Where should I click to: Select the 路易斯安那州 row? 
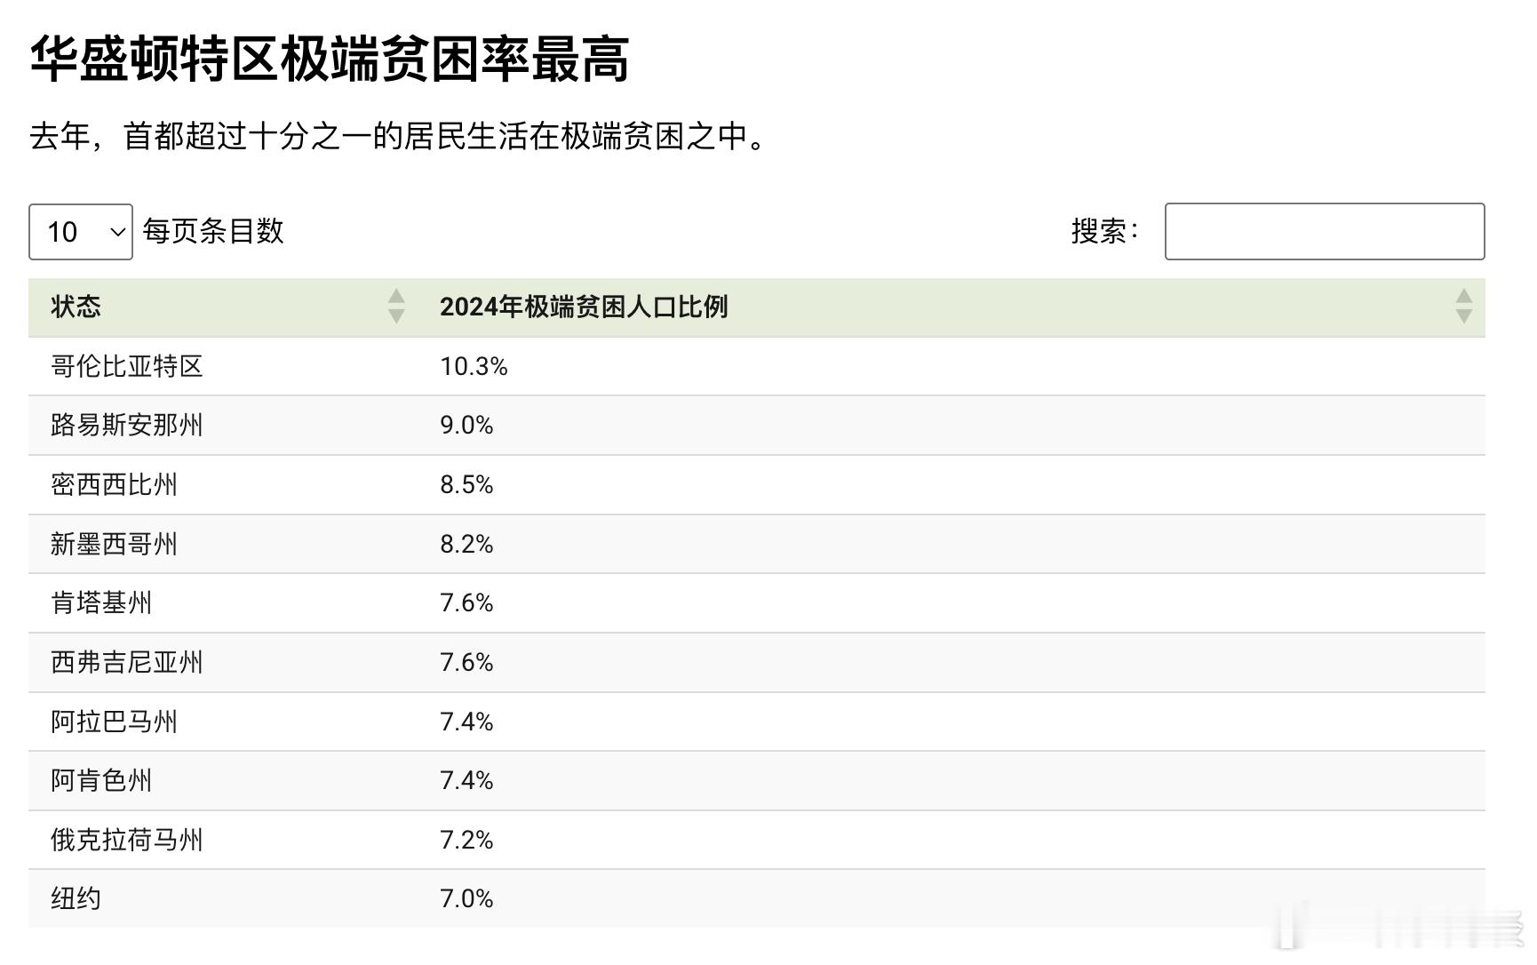(x=757, y=426)
